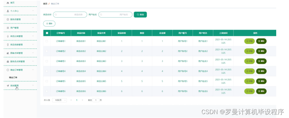Open 详情 for row 订单编号5

pyautogui.click(x=249, y=81)
